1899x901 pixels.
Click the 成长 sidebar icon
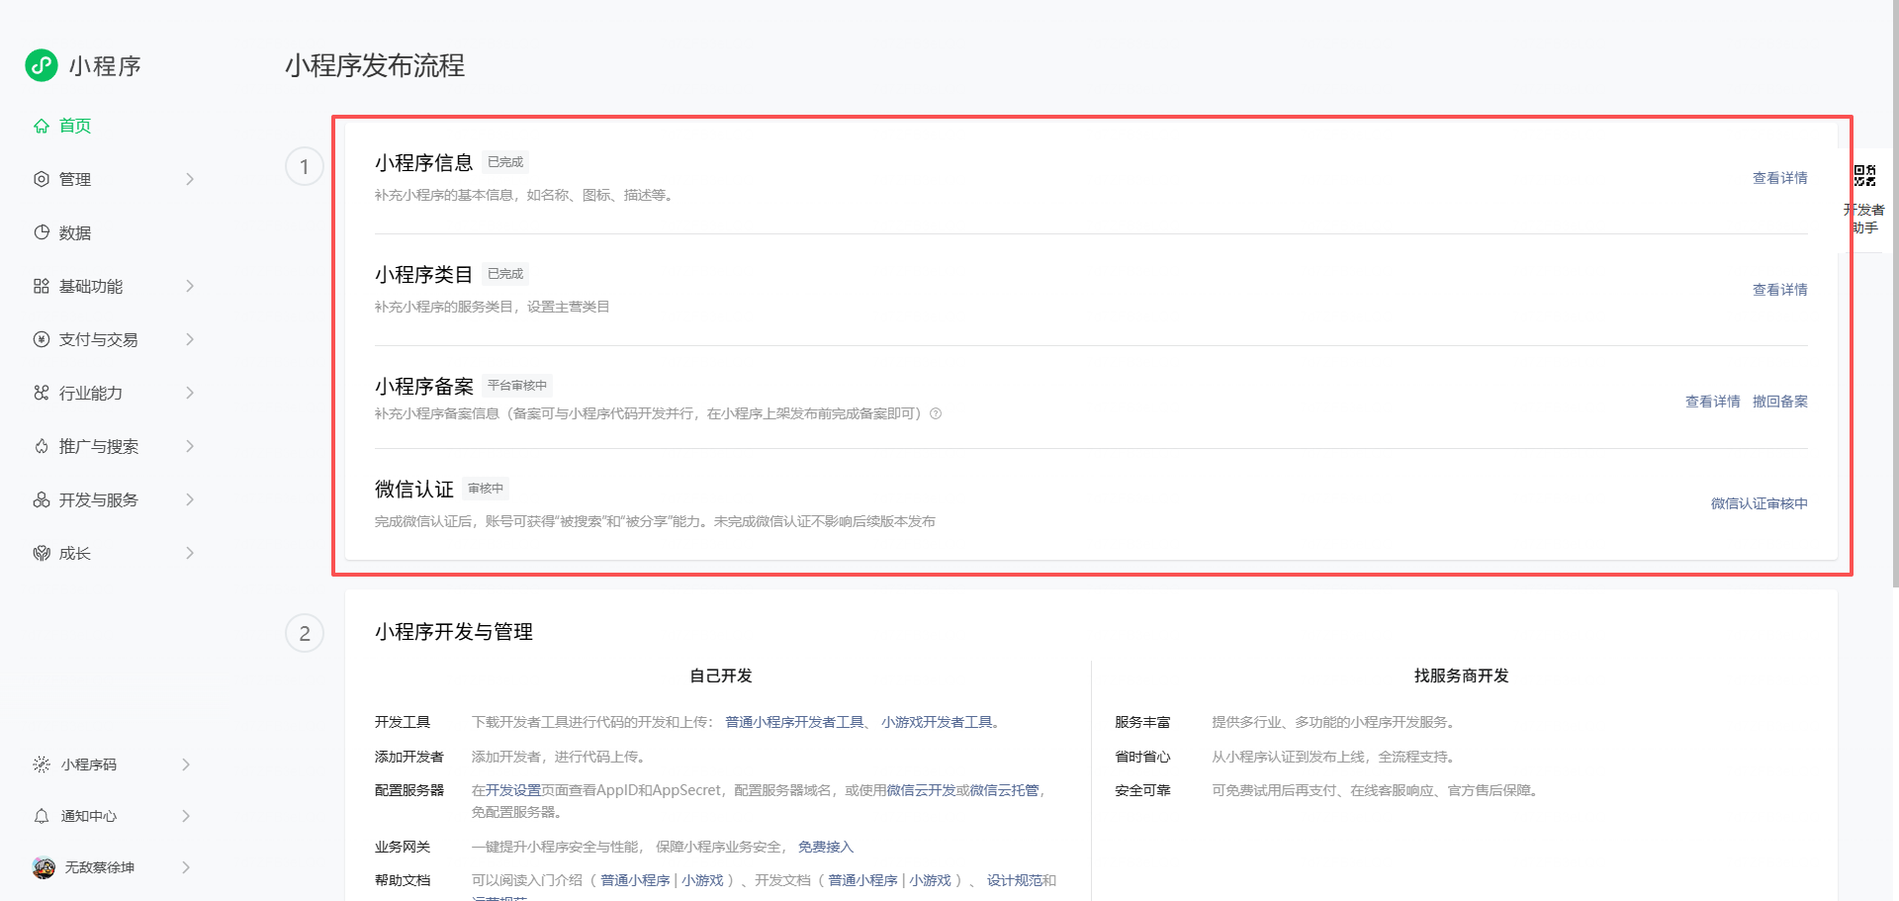click(x=42, y=553)
